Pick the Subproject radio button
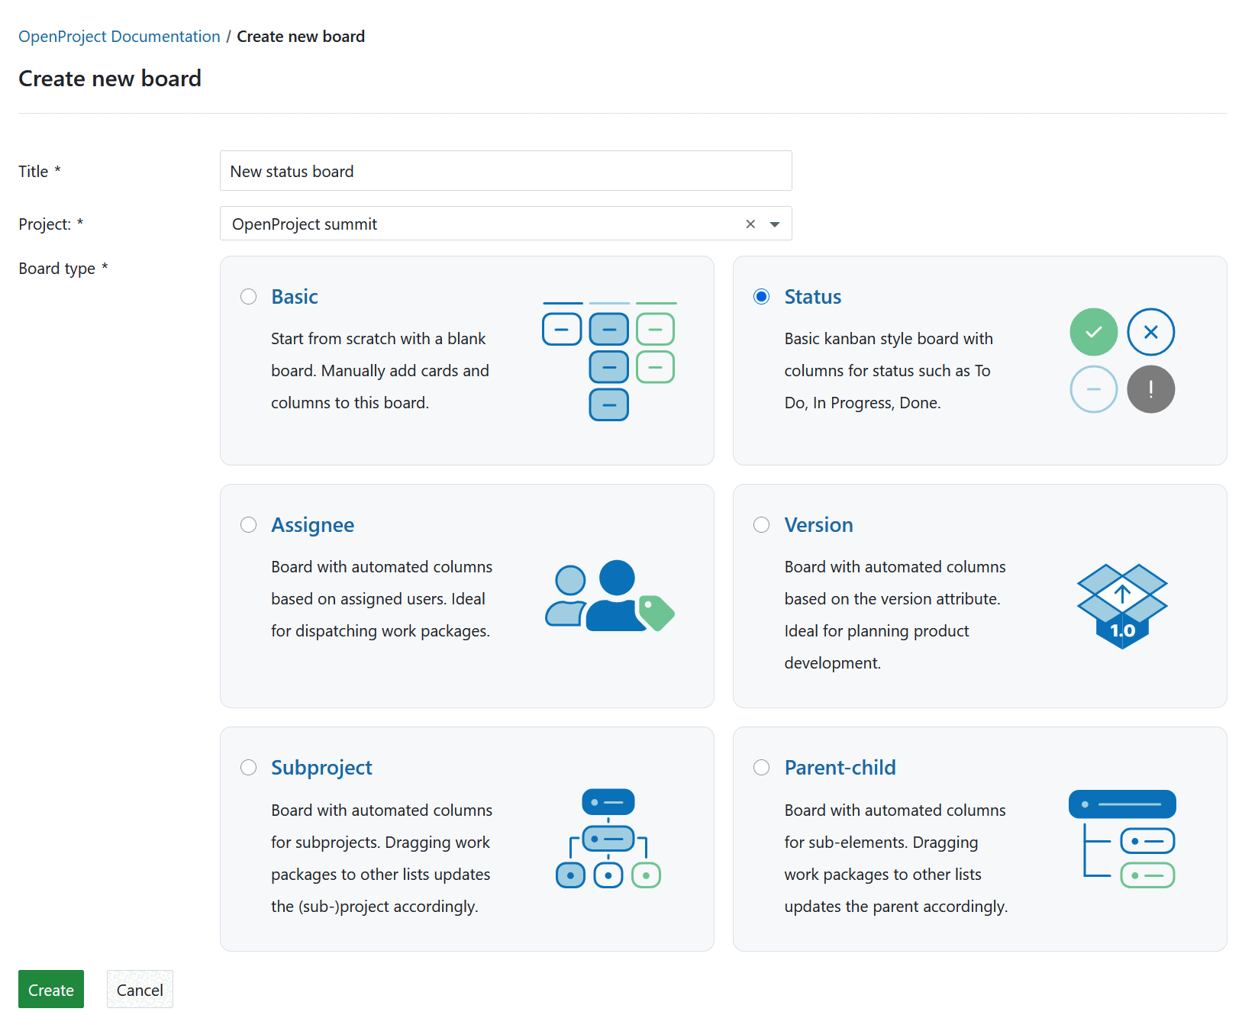Viewport: 1242px width, 1015px height. click(x=249, y=768)
